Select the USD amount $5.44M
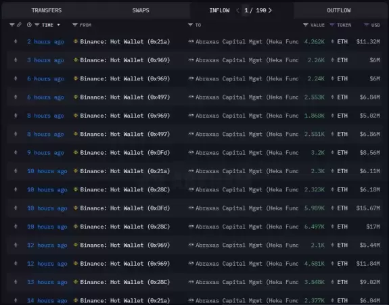The height and width of the screenshot is (305, 389). 369,245
